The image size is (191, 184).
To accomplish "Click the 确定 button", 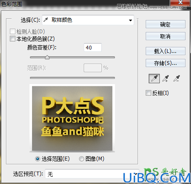I will pos(165,24).
